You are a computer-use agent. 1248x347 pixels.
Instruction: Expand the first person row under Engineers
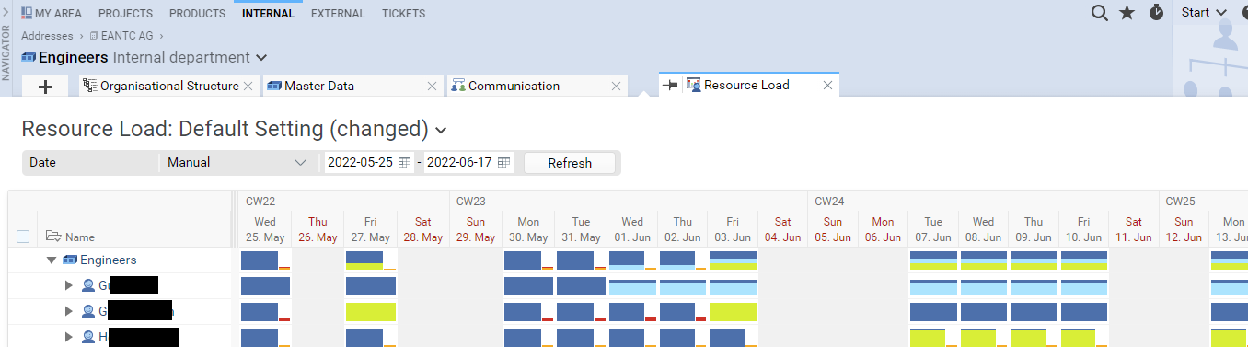(x=68, y=285)
